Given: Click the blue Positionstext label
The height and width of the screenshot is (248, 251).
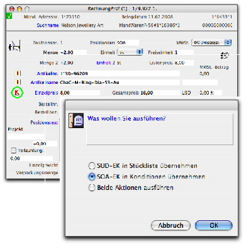Looking at the screenshot, I should click(44, 122).
